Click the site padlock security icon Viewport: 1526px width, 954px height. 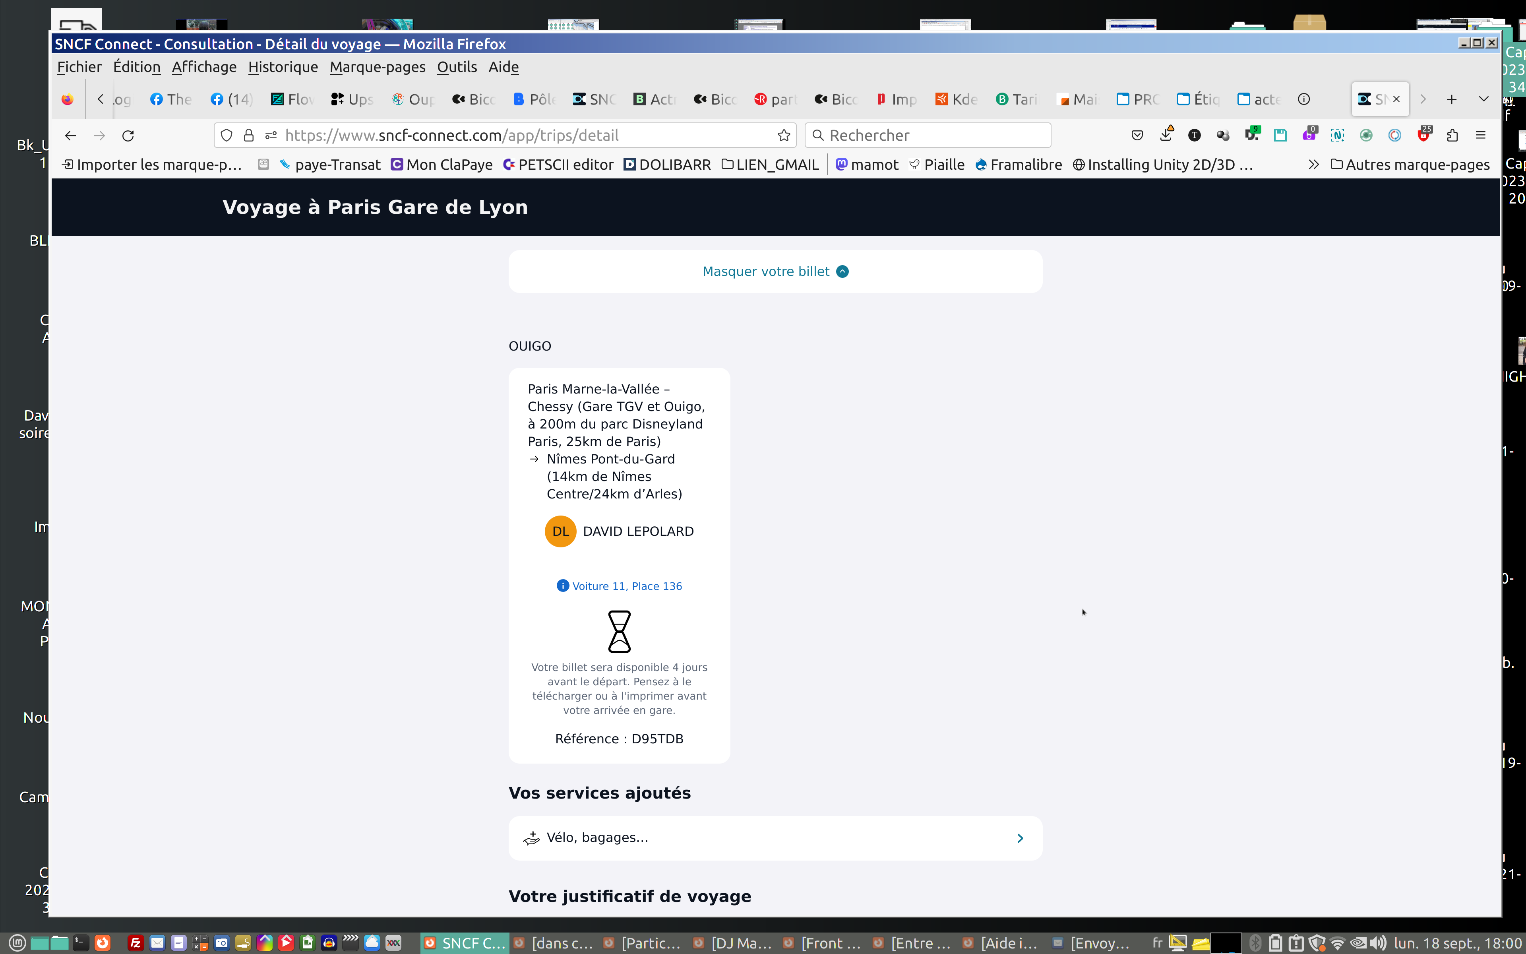pyautogui.click(x=248, y=136)
